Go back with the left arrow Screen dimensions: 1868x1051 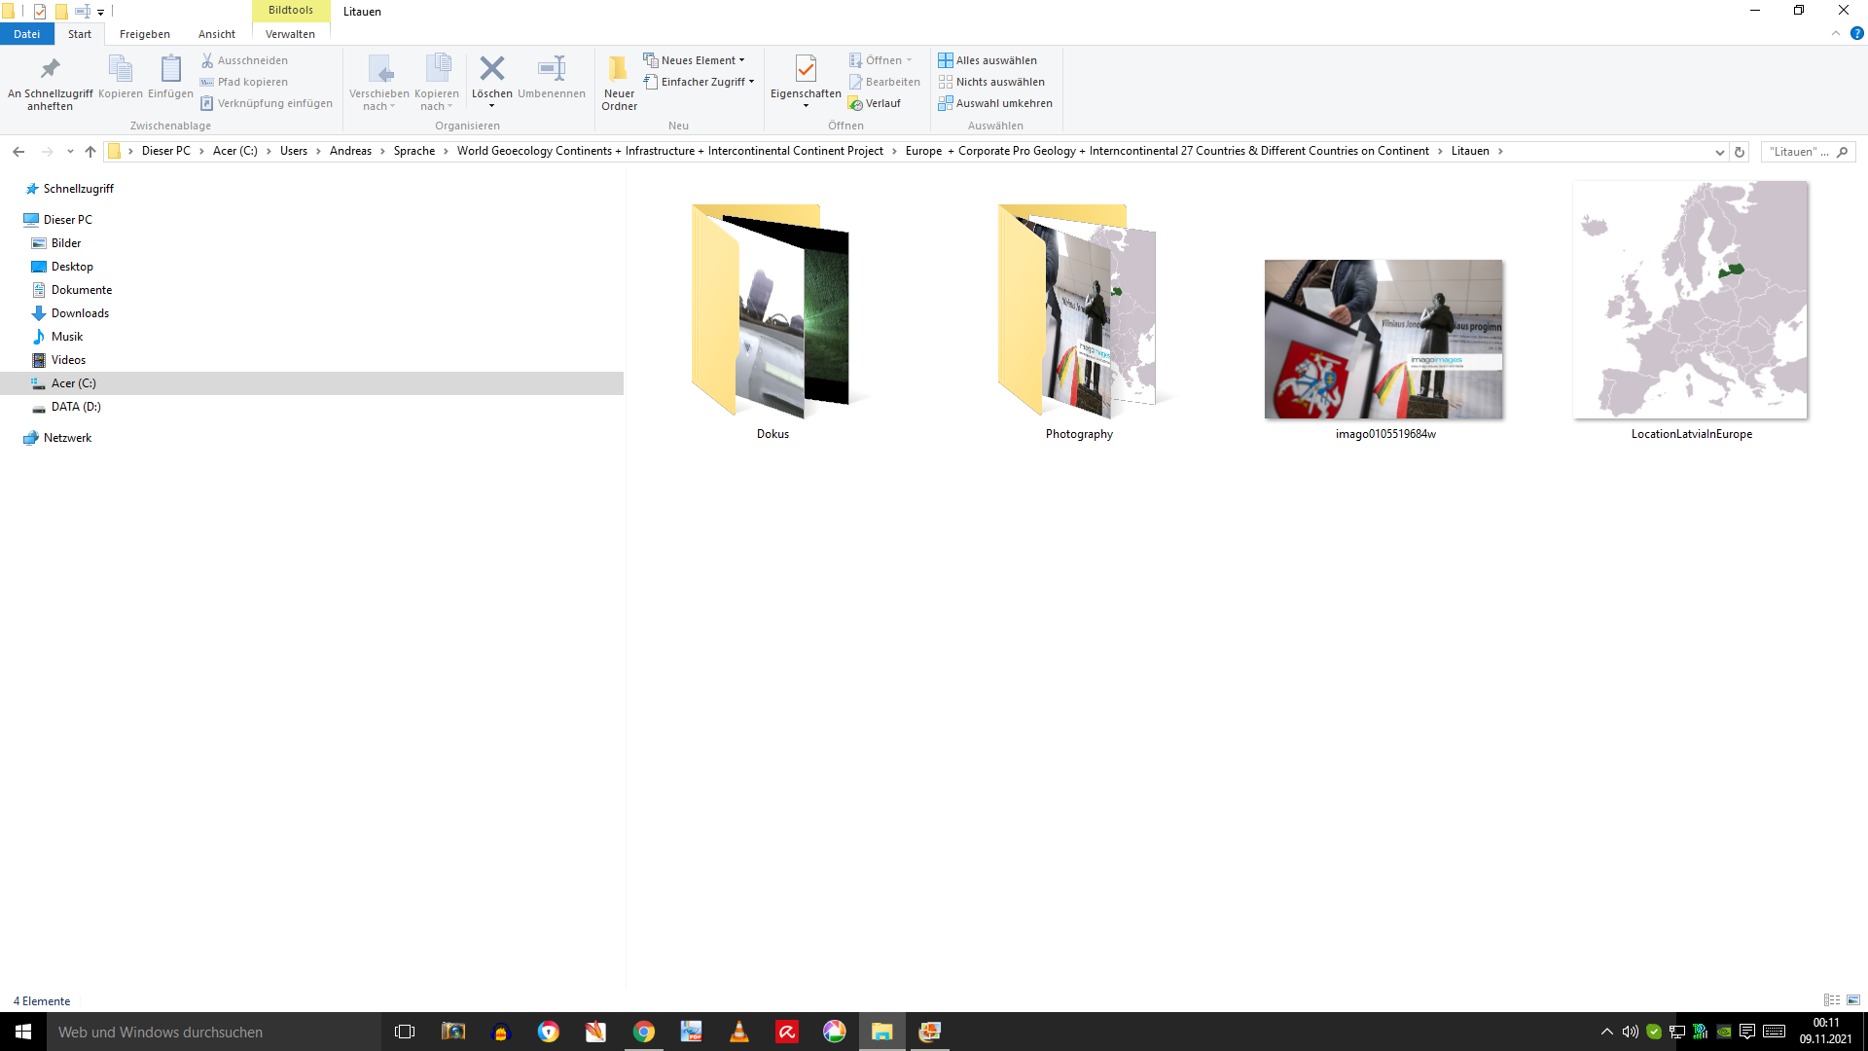[18, 151]
